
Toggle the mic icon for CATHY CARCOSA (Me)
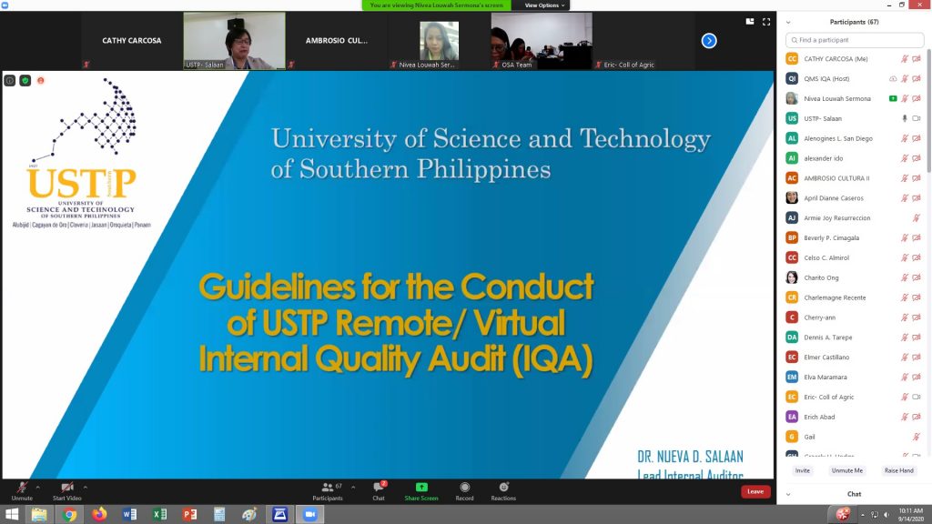click(905, 59)
